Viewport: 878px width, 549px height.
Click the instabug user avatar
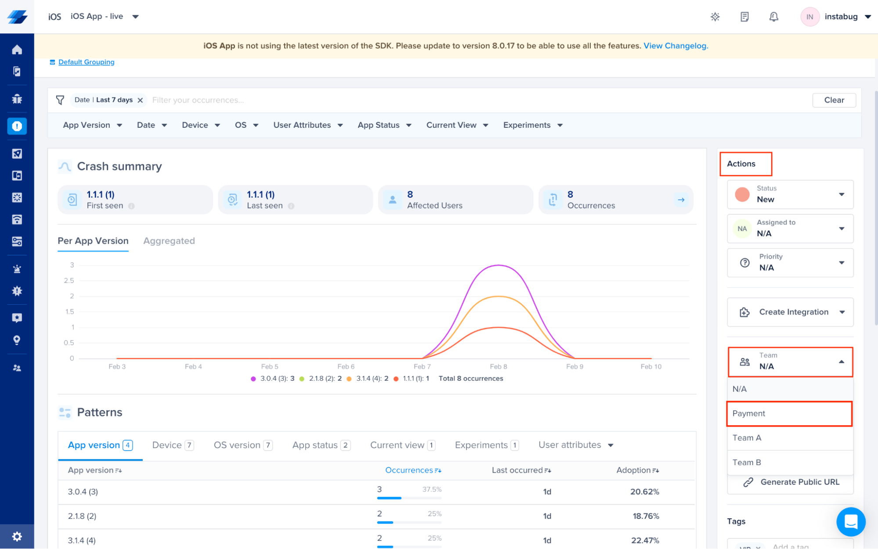click(x=809, y=17)
